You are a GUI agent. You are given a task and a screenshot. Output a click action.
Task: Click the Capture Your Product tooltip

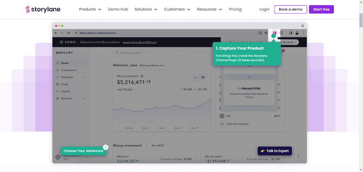(246, 54)
